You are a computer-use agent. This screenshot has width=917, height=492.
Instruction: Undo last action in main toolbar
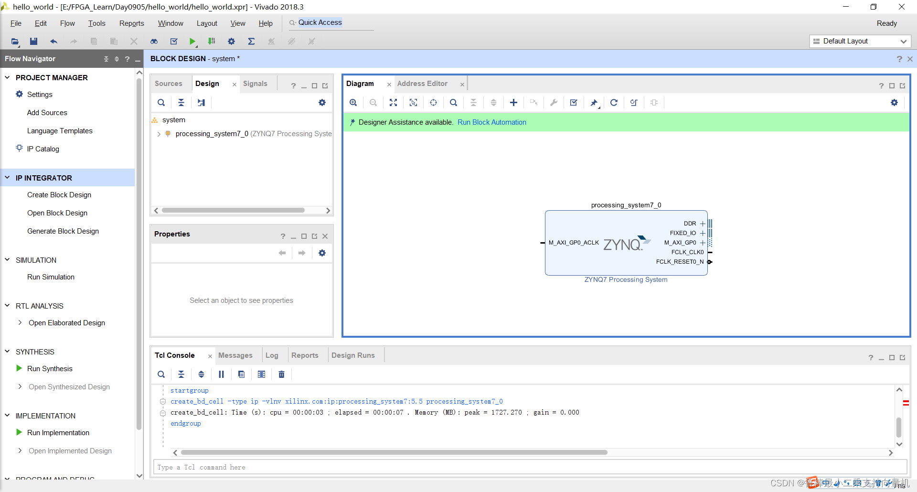(53, 42)
